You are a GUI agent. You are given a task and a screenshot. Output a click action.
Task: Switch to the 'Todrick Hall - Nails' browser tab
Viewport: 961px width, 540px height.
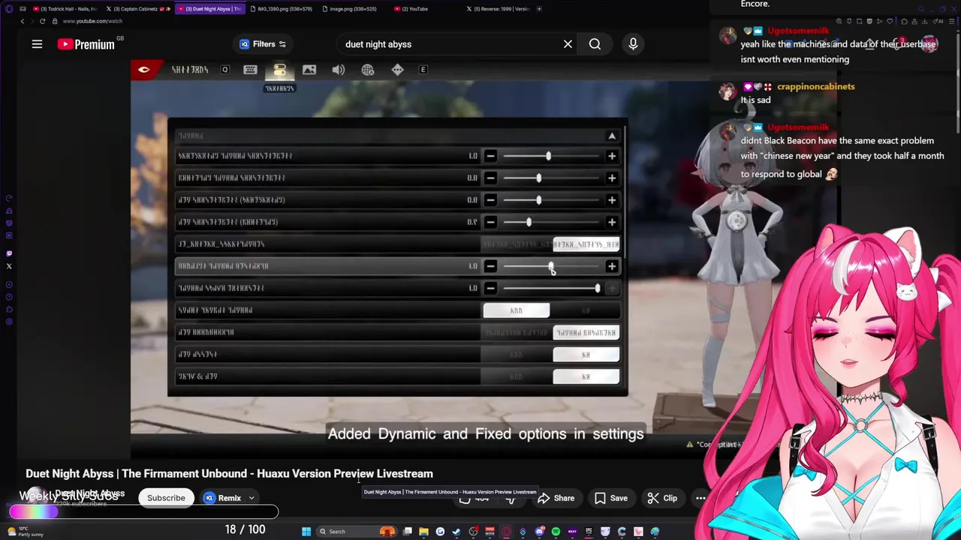65,9
